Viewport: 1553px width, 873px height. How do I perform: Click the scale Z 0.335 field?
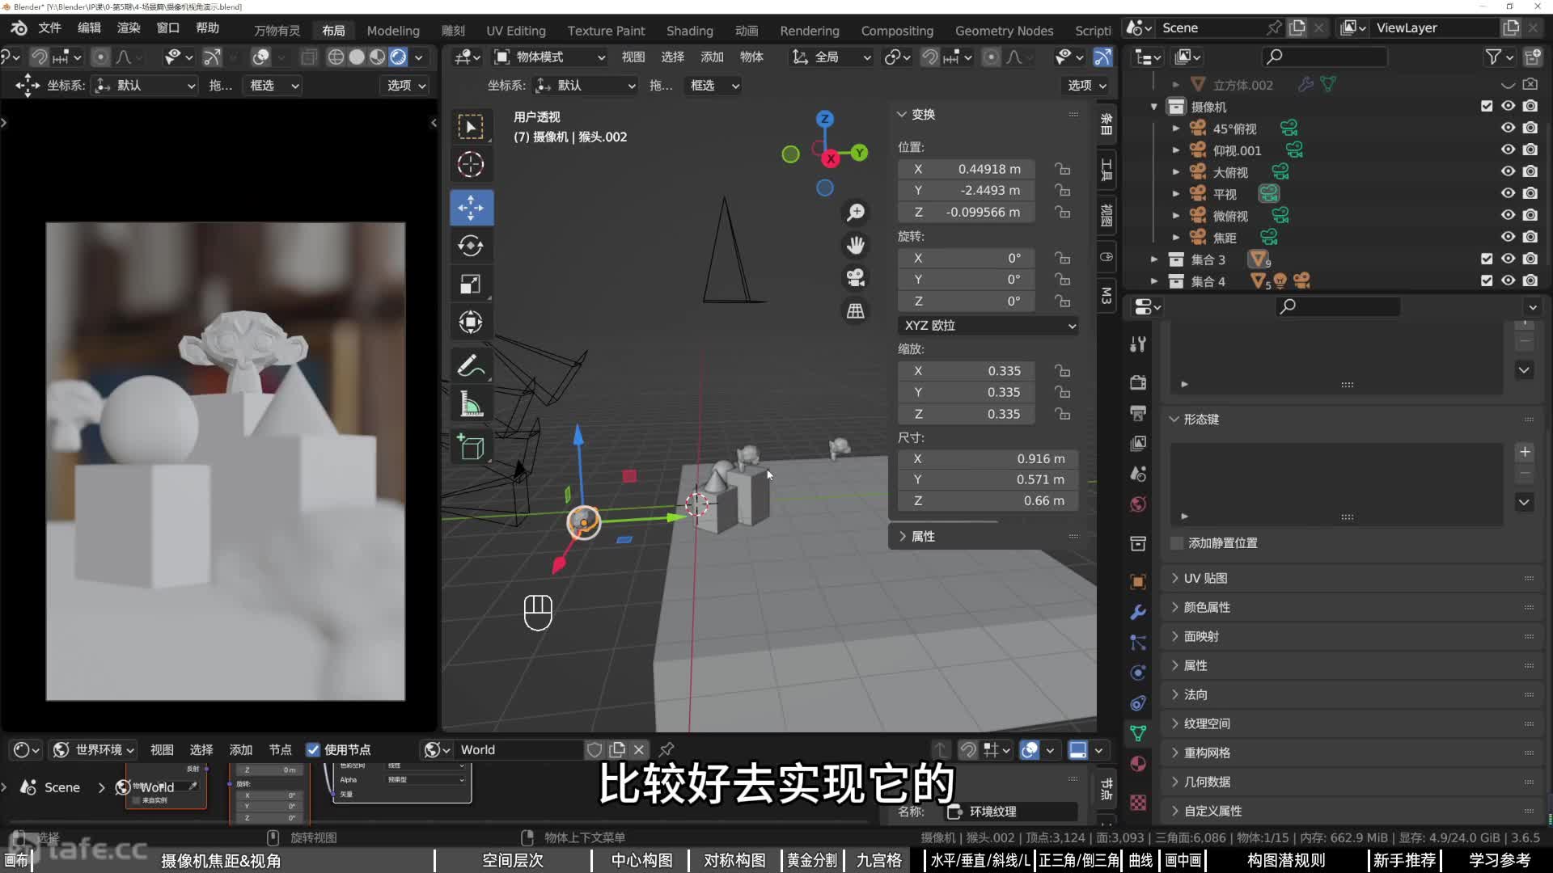pyautogui.click(x=967, y=414)
